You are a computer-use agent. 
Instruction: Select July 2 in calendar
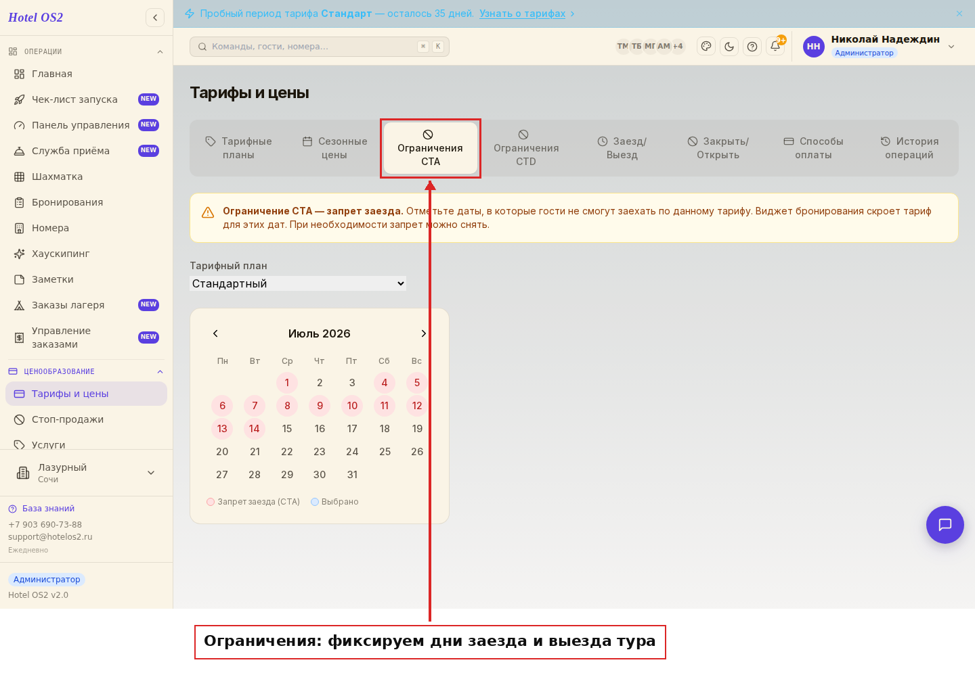tap(320, 383)
